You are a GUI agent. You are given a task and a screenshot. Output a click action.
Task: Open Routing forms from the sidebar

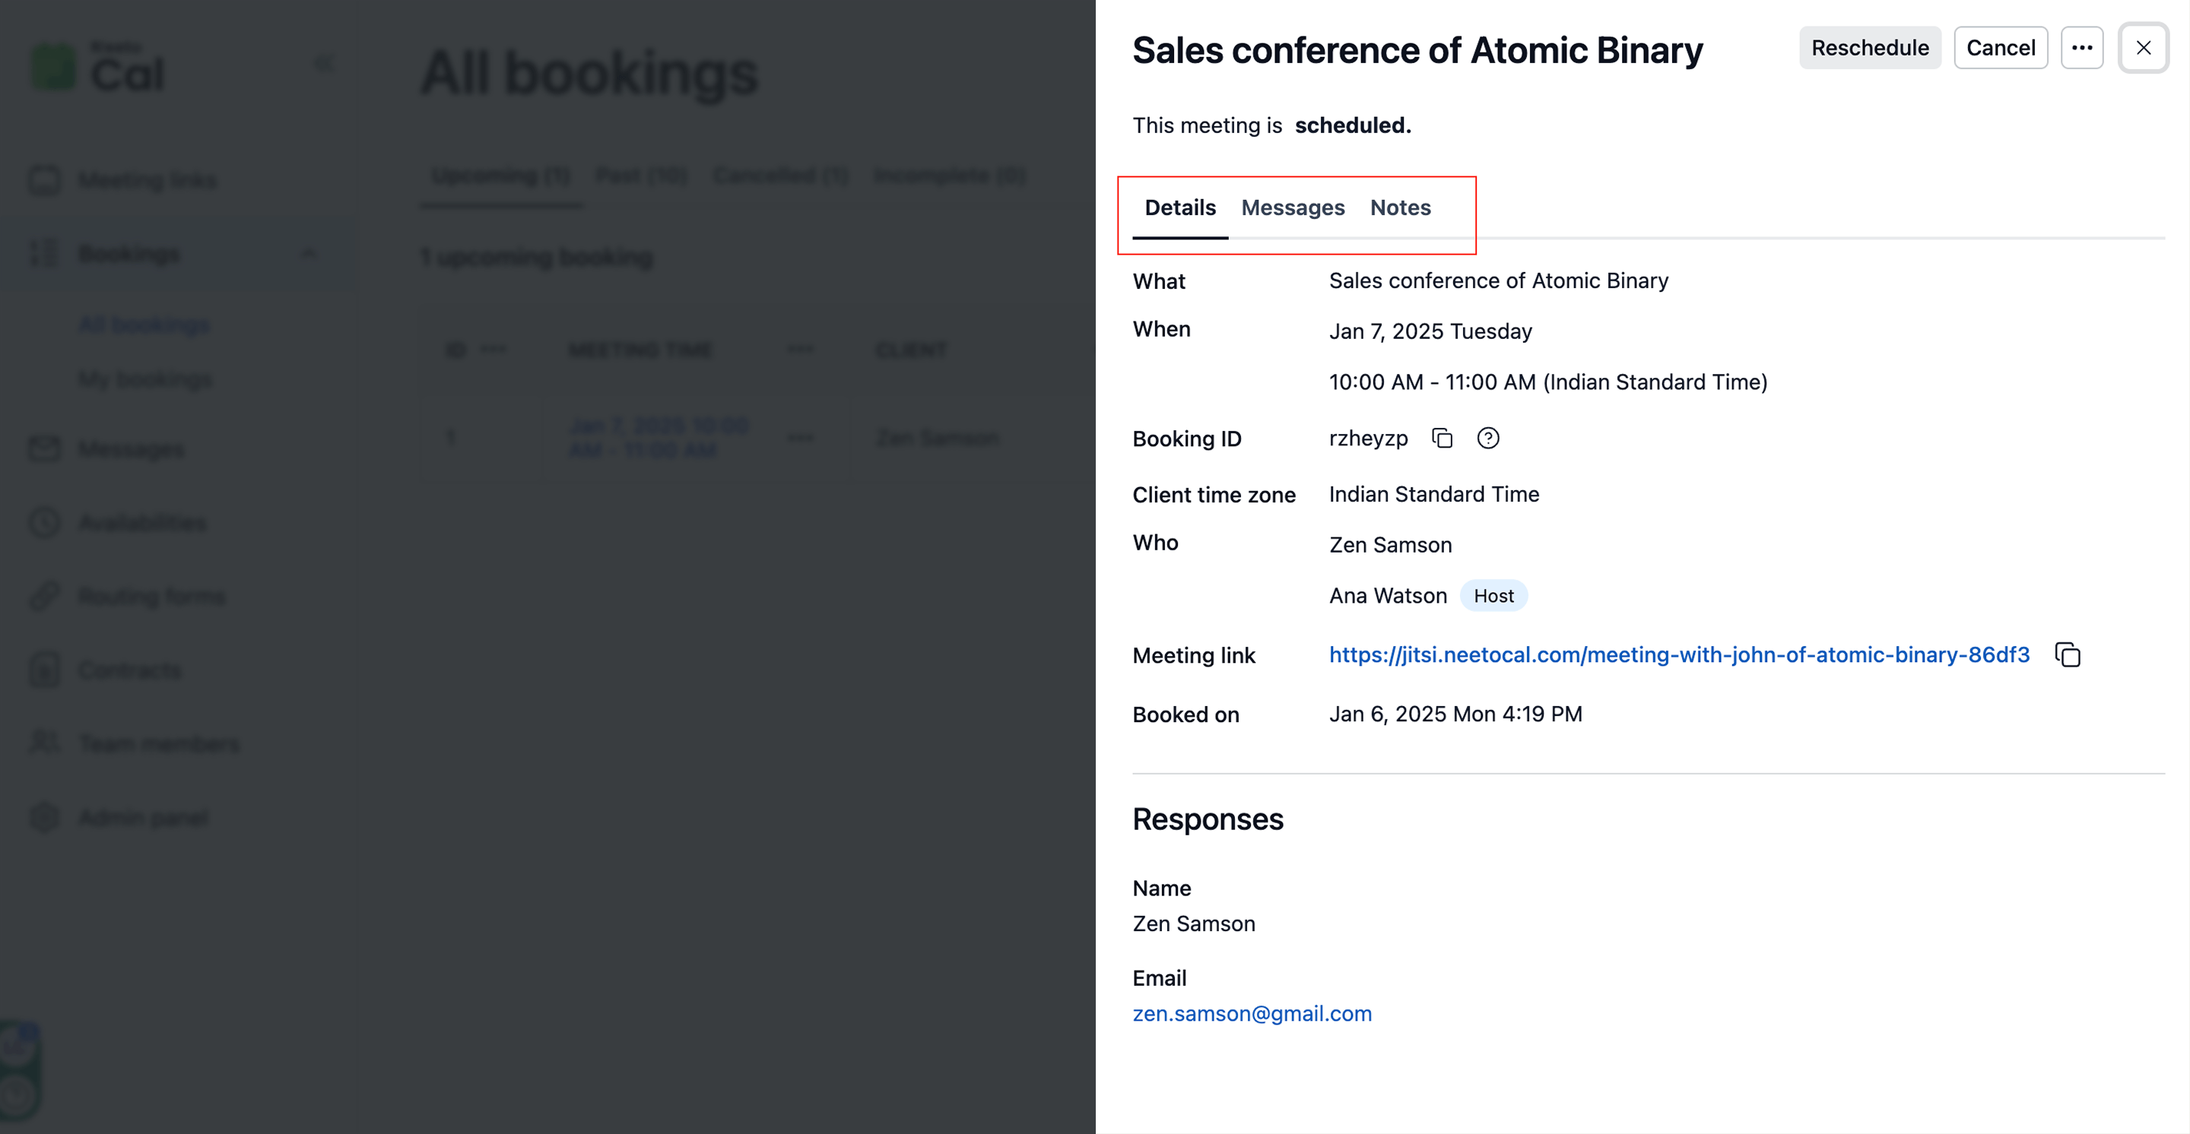click(151, 597)
